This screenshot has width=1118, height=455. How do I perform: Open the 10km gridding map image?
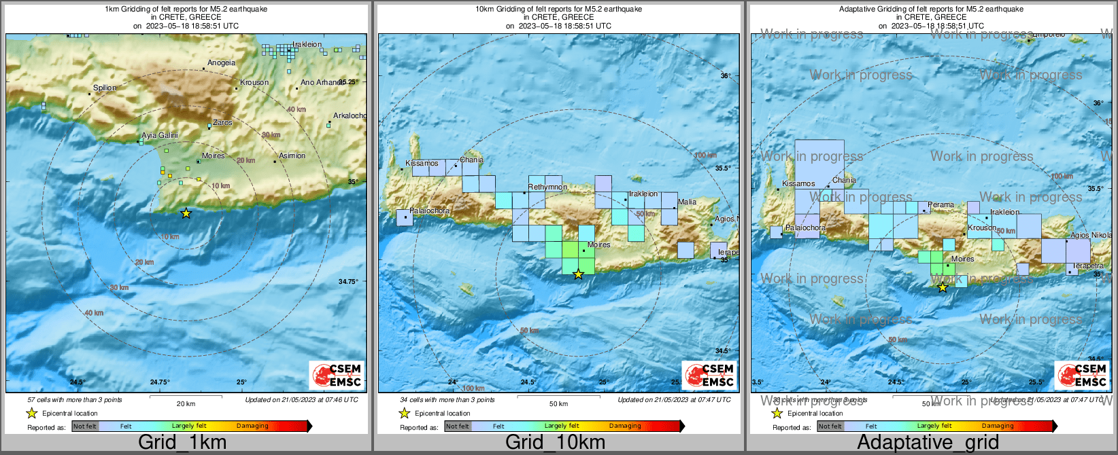558,213
